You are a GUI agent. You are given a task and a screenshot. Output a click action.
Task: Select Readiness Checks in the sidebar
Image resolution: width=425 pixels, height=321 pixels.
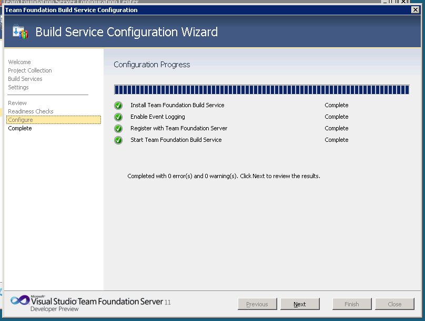point(31,111)
